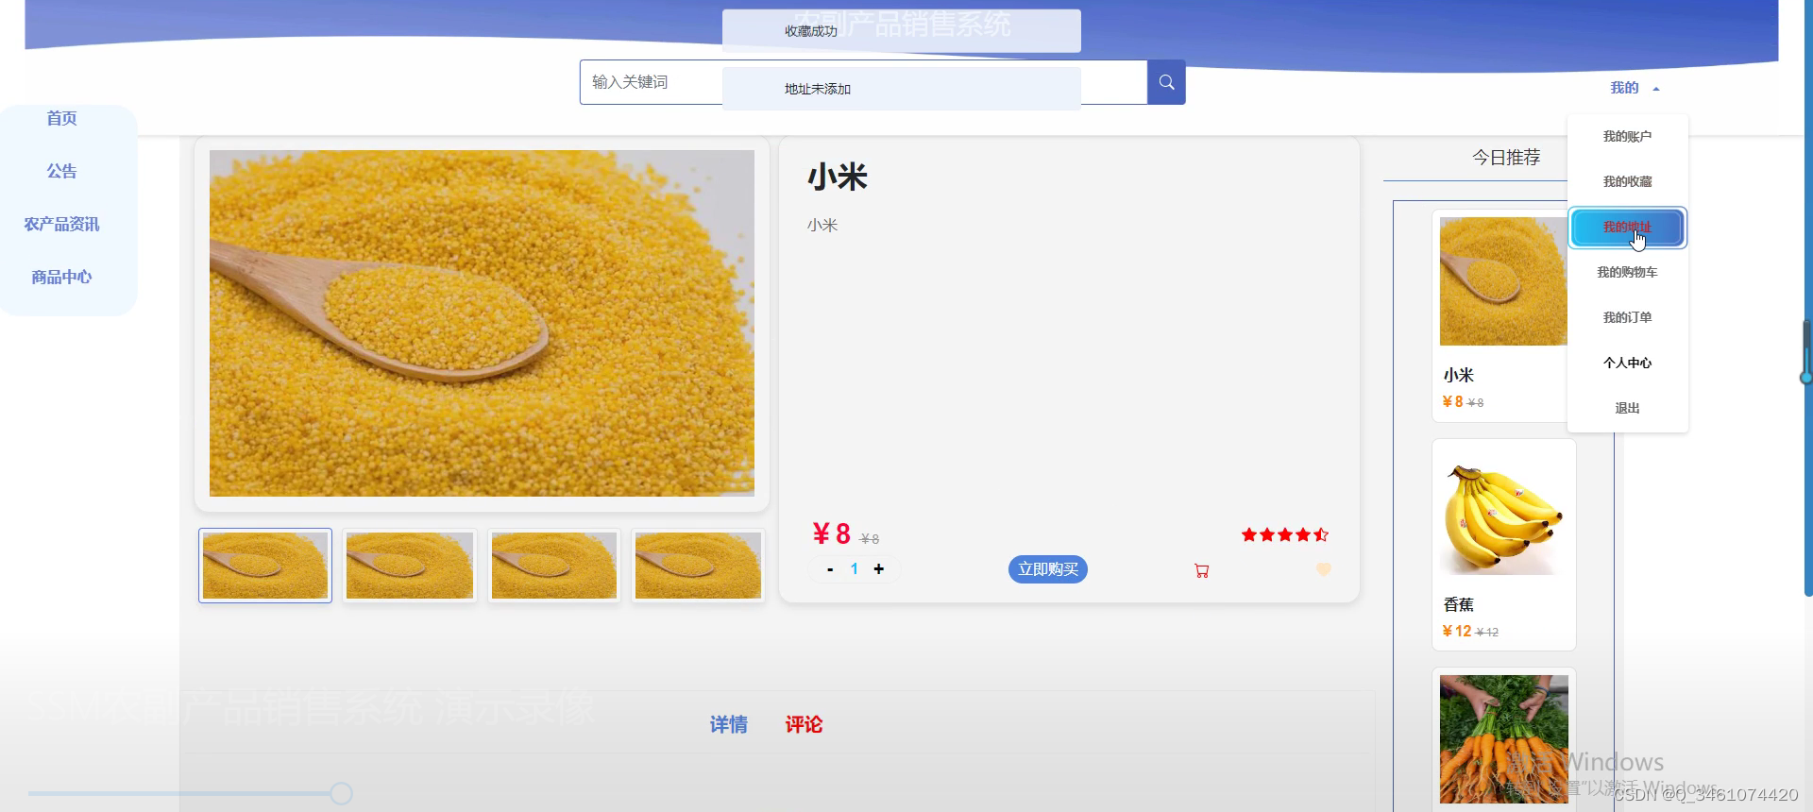Image resolution: width=1813 pixels, height=812 pixels.
Task: Click the 地址未添加 notification message
Action: [902, 89]
